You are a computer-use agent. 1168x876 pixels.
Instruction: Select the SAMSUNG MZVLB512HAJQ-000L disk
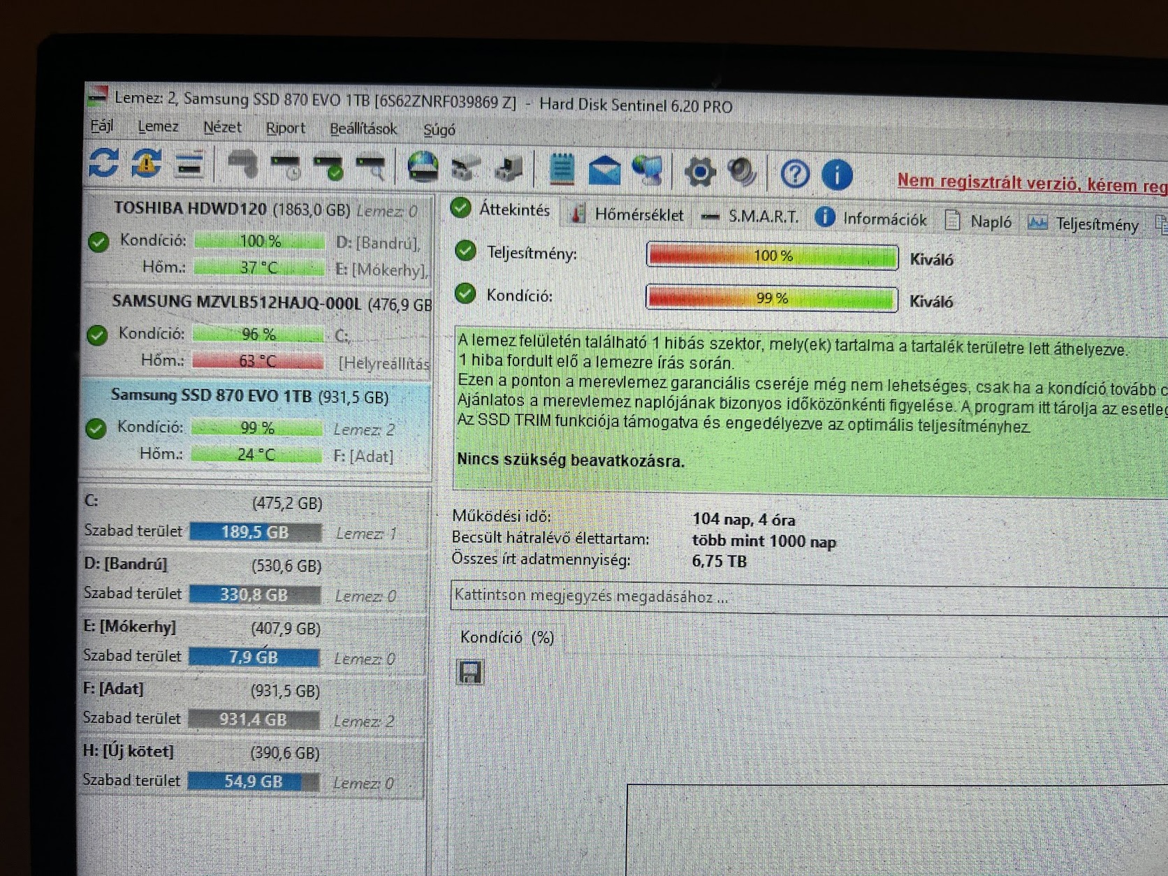257,332
